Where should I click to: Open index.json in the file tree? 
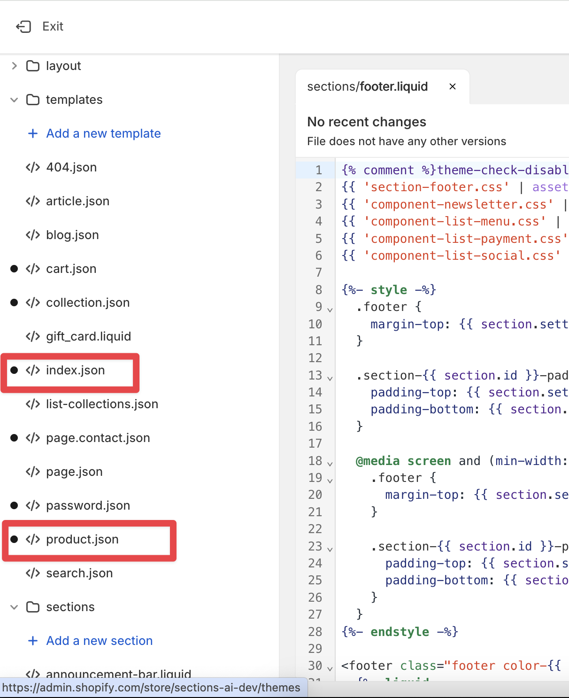point(75,370)
